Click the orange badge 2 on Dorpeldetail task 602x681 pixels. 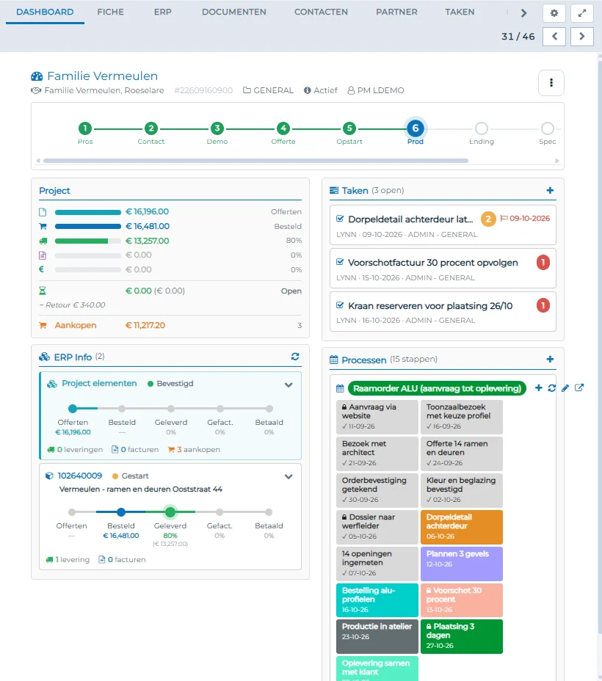tap(488, 219)
